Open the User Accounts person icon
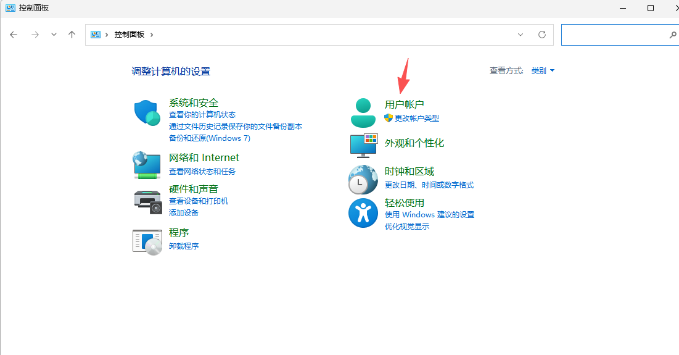 (x=363, y=112)
